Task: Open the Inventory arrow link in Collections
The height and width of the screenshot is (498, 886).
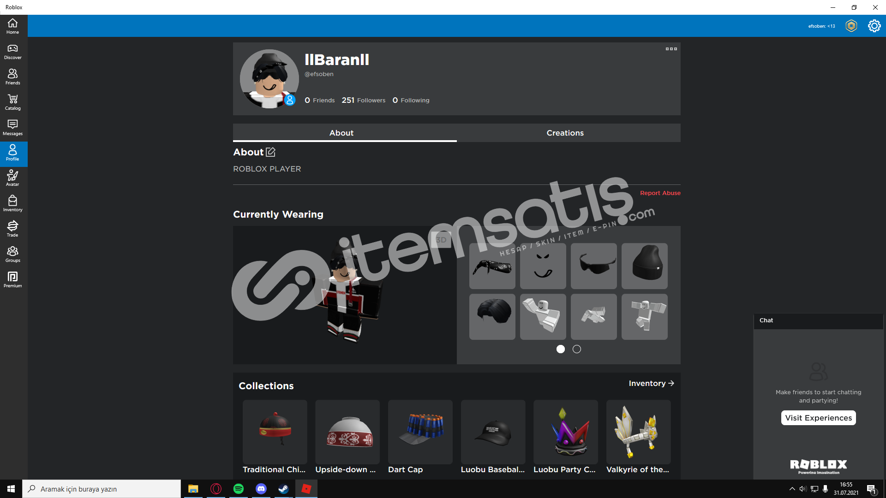Action: click(652, 383)
